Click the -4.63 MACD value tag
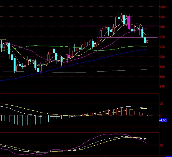172x157 pixels. coord(163,120)
